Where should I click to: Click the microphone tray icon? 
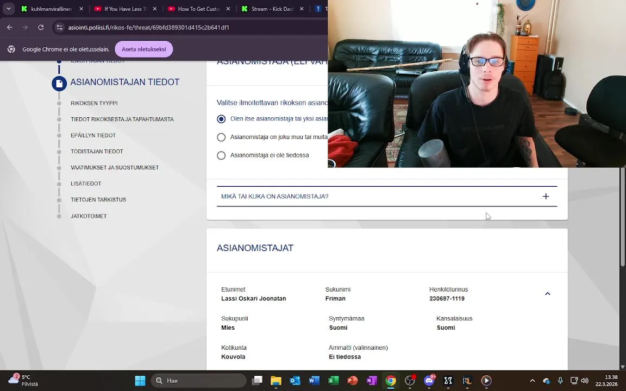click(560, 381)
